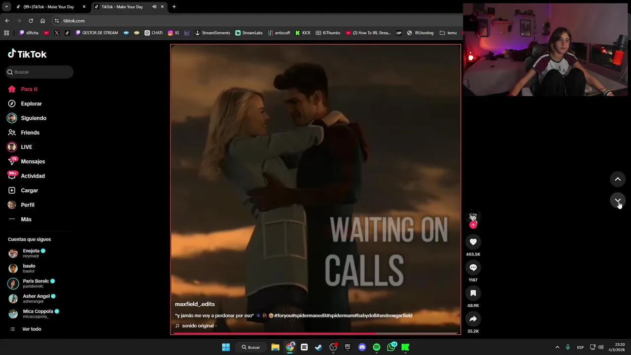The width and height of the screenshot is (631, 355).
Task: Open the StreamLabs bookmark
Action: click(x=249, y=33)
